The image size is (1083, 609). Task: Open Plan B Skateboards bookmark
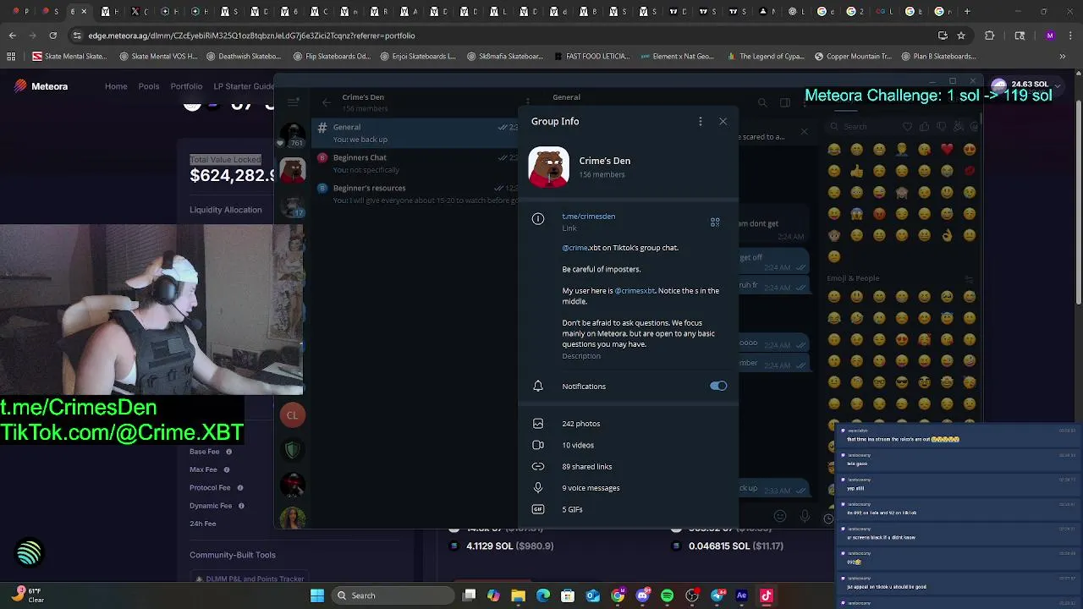(938, 57)
